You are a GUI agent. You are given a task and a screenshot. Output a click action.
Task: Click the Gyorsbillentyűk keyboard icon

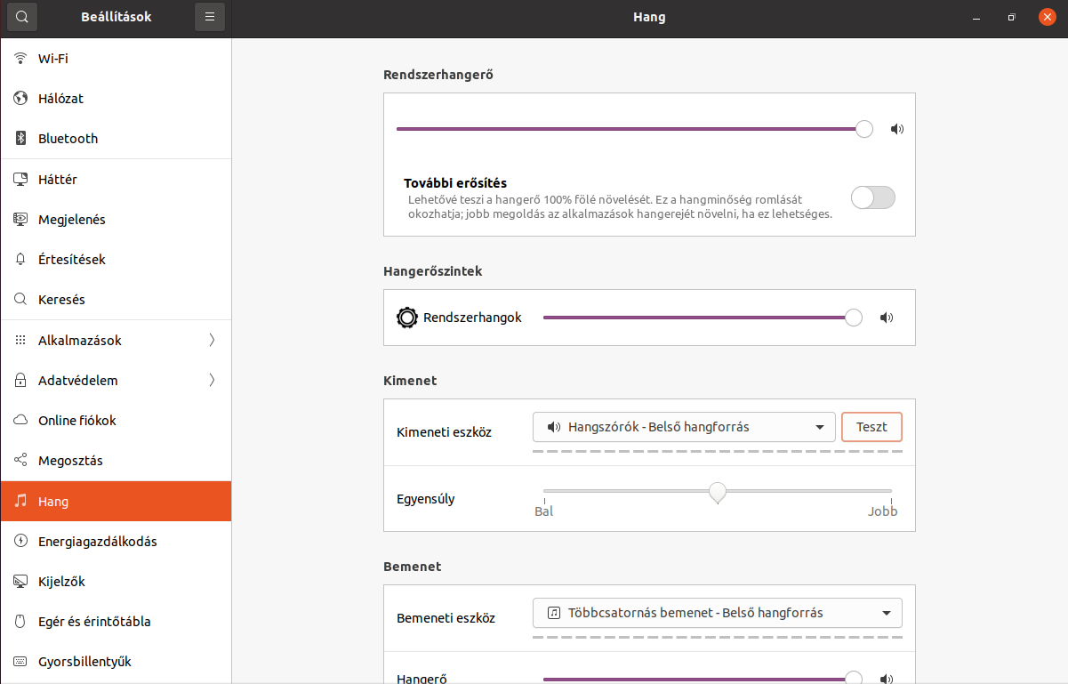pos(21,662)
